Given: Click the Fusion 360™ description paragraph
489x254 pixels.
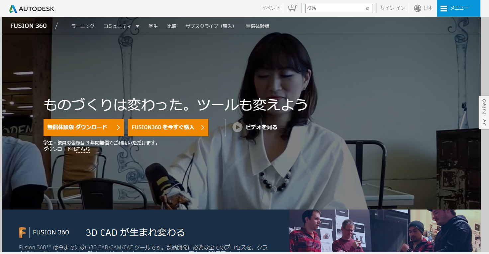Looking at the screenshot, I should coord(143,249).
